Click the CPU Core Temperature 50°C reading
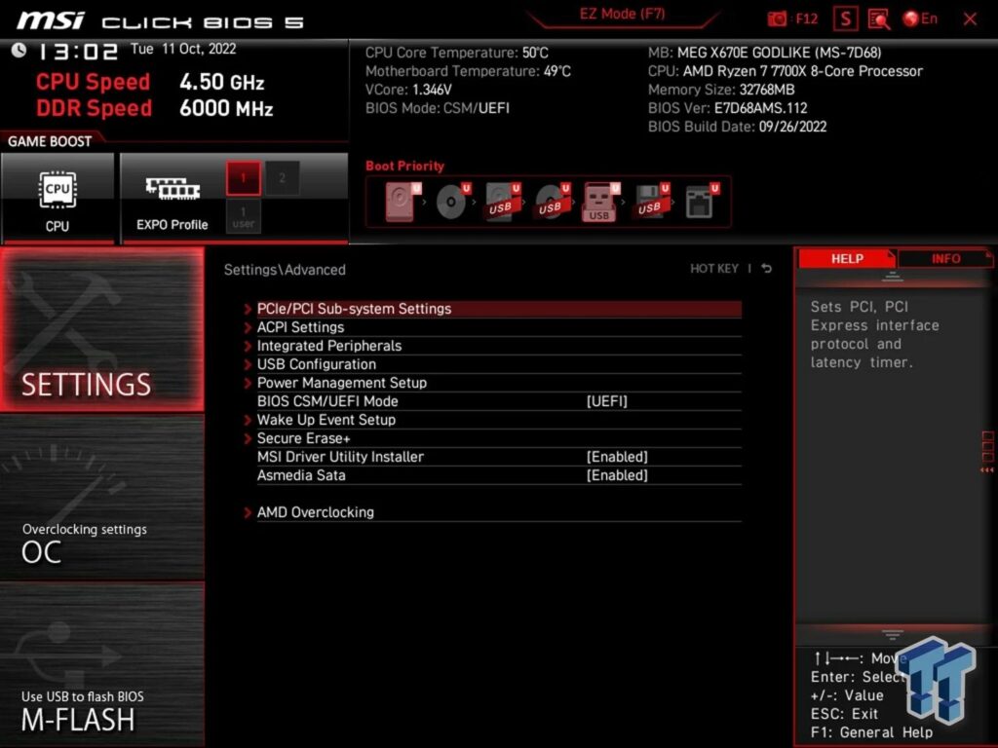This screenshot has height=748, width=998. [x=456, y=53]
